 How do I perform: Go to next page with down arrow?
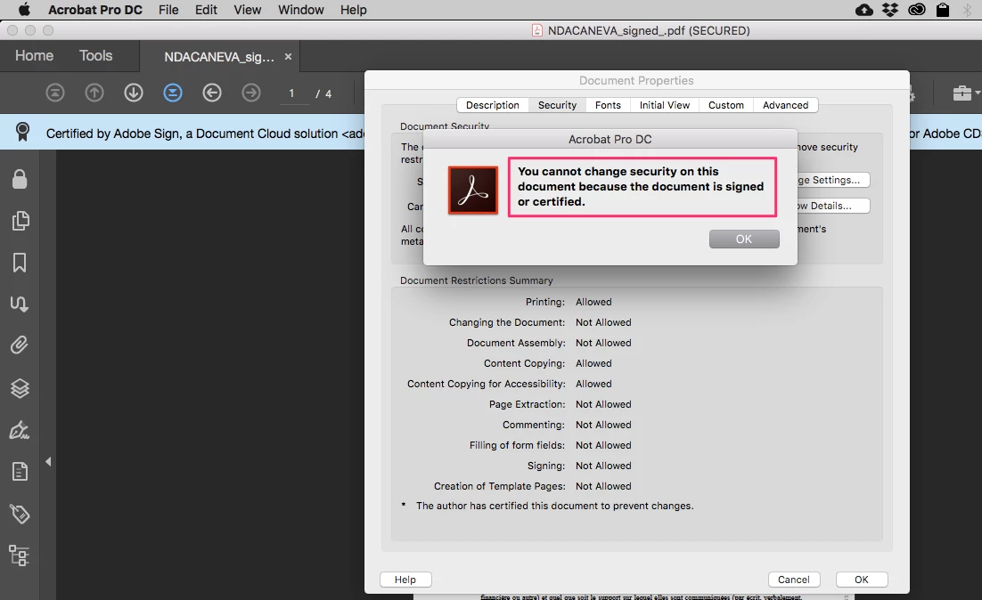(134, 93)
